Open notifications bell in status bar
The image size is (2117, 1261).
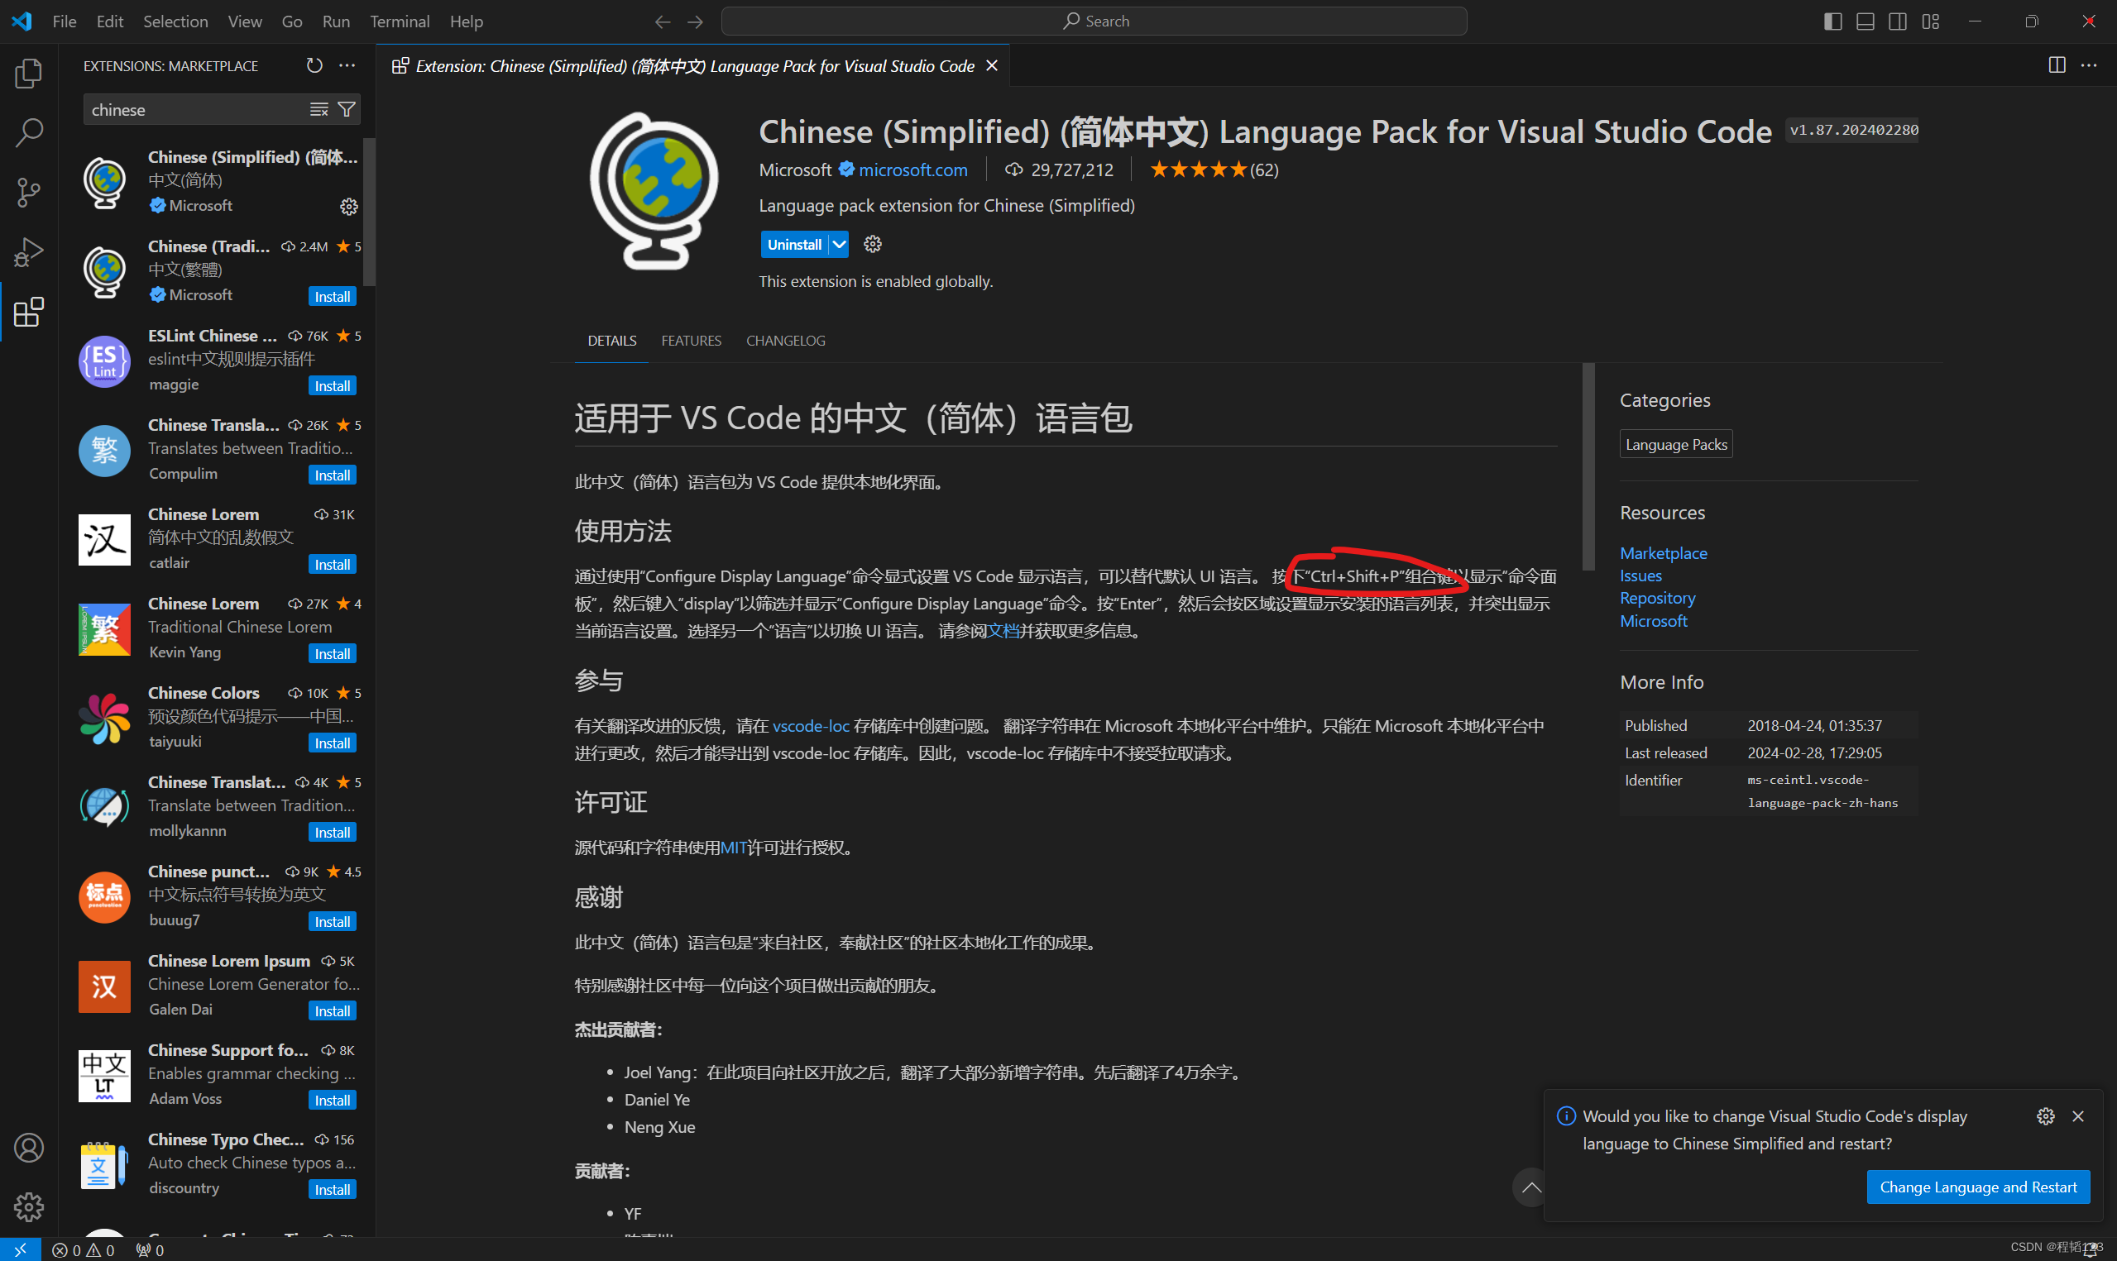point(2091,1250)
